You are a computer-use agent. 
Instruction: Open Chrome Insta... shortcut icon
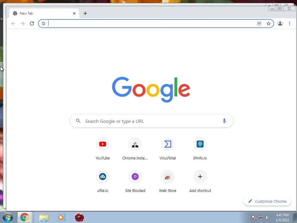(x=135, y=144)
